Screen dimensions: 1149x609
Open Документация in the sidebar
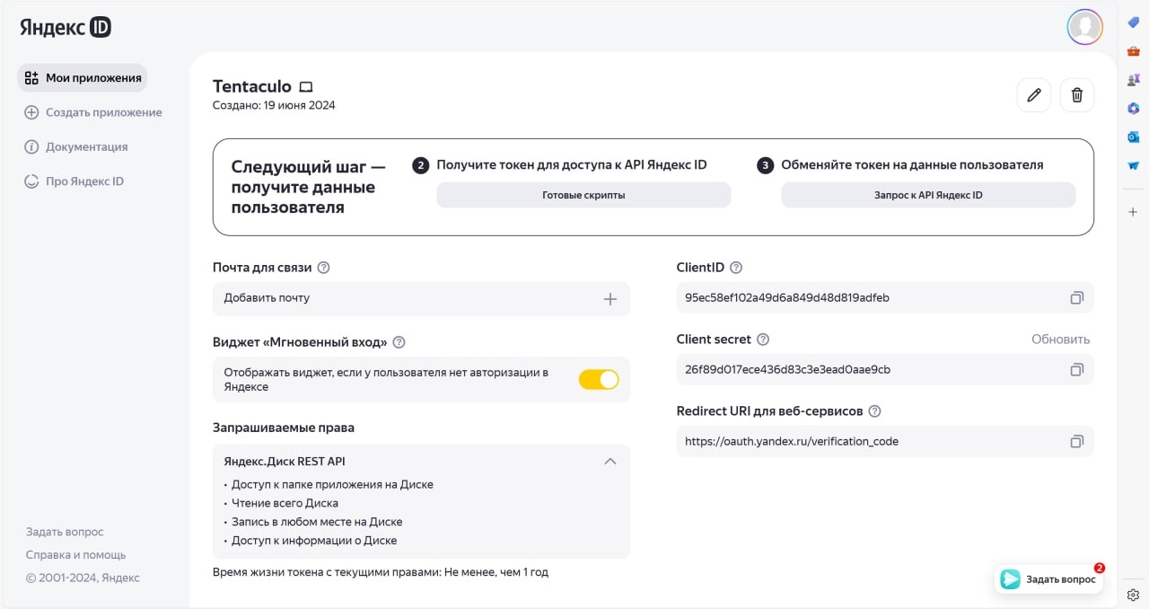pos(76,146)
